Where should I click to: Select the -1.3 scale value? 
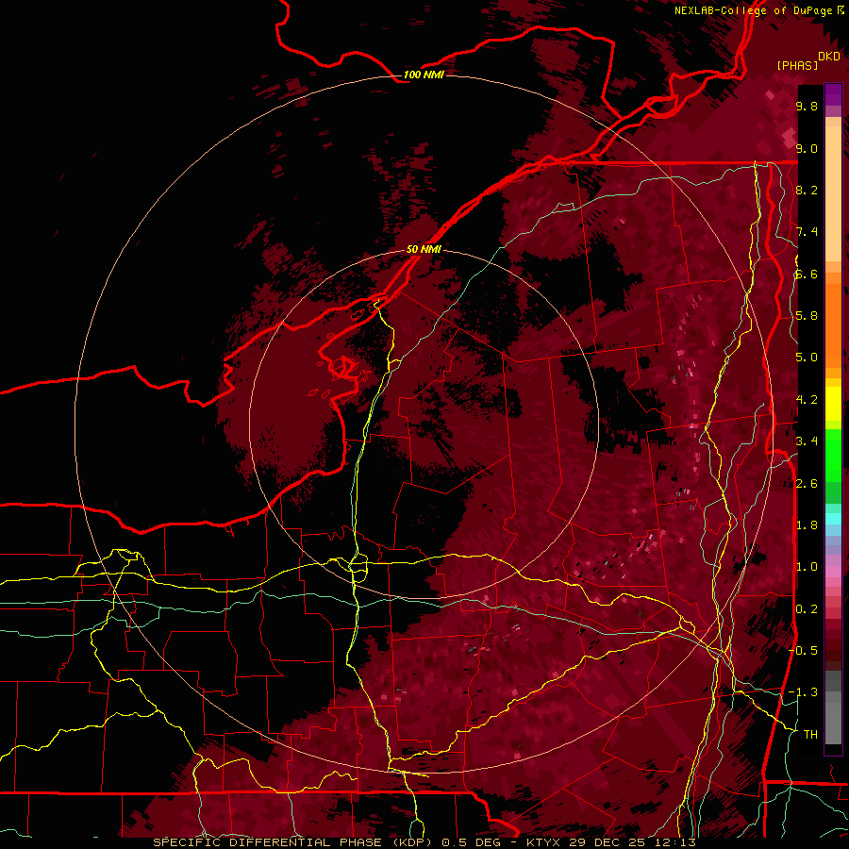click(x=804, y=692)
